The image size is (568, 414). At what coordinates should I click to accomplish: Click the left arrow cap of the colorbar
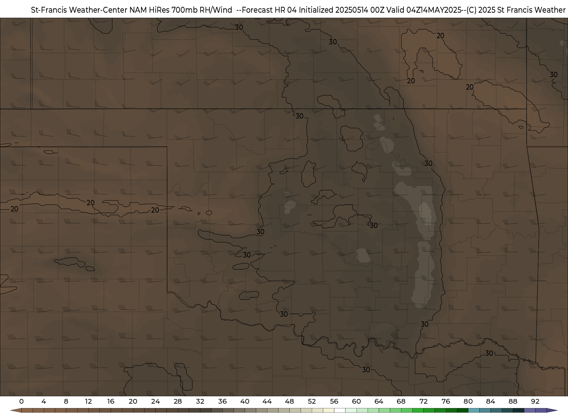[x=16, y=410]
